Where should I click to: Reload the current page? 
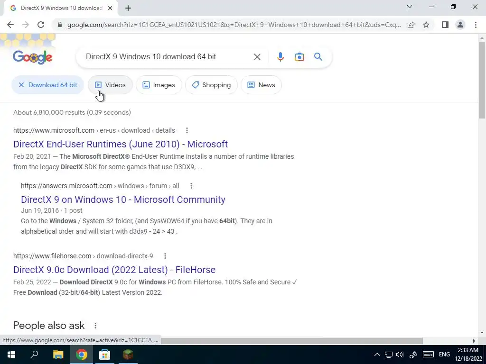click(x=41, y=25)
